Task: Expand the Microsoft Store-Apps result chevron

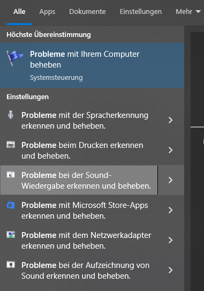Action: point(171,210)
